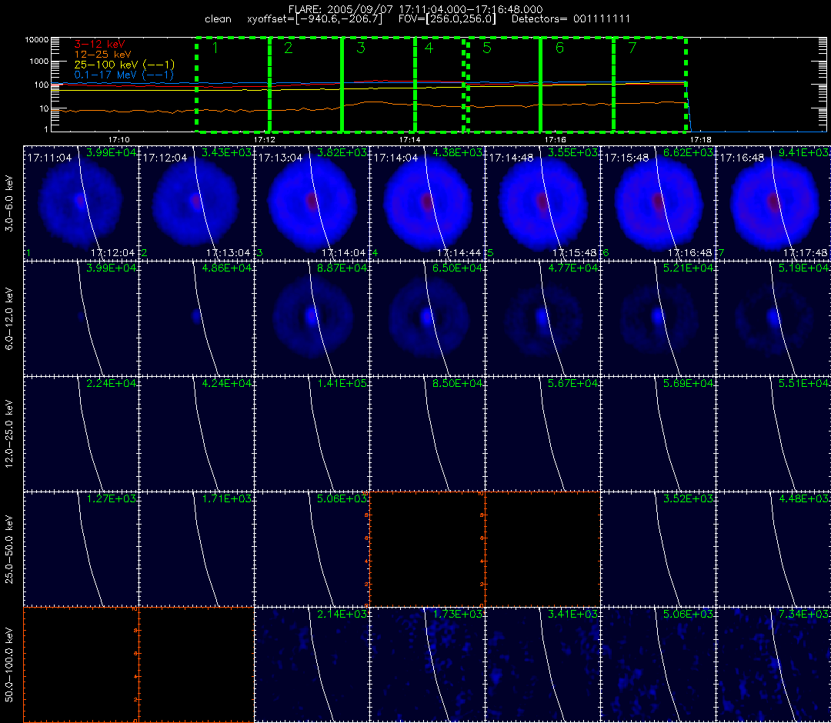Click the 10000 label on the count-rate axis
The height and width of the screenshot is (723, 831).
click(37, 40)
